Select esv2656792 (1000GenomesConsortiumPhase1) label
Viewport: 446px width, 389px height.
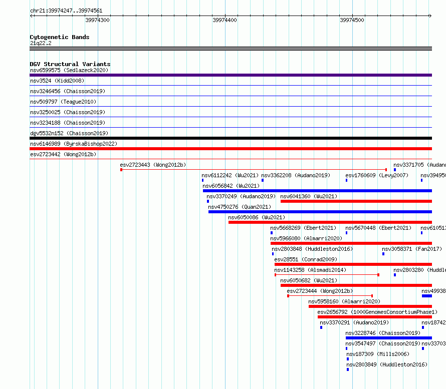pos(377,312)
